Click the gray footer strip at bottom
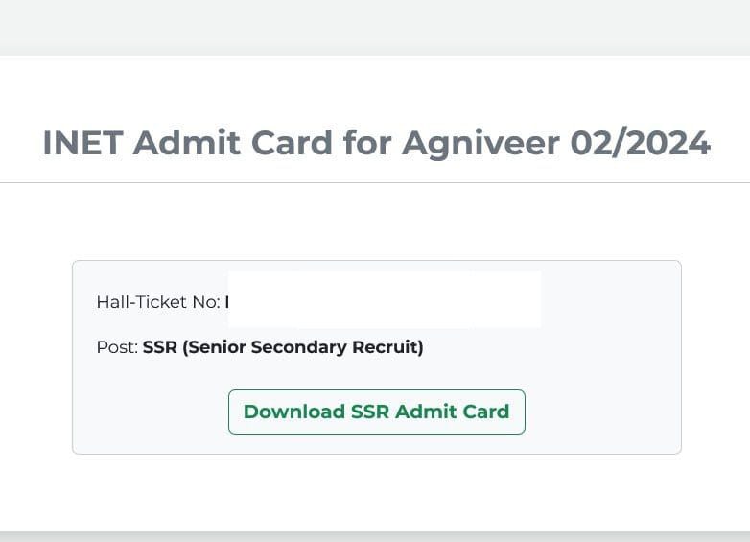This screenshot has height=542, width=750. (375, 536)
